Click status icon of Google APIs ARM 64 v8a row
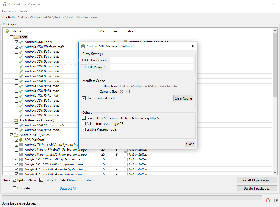 click(x=126, y=159)
